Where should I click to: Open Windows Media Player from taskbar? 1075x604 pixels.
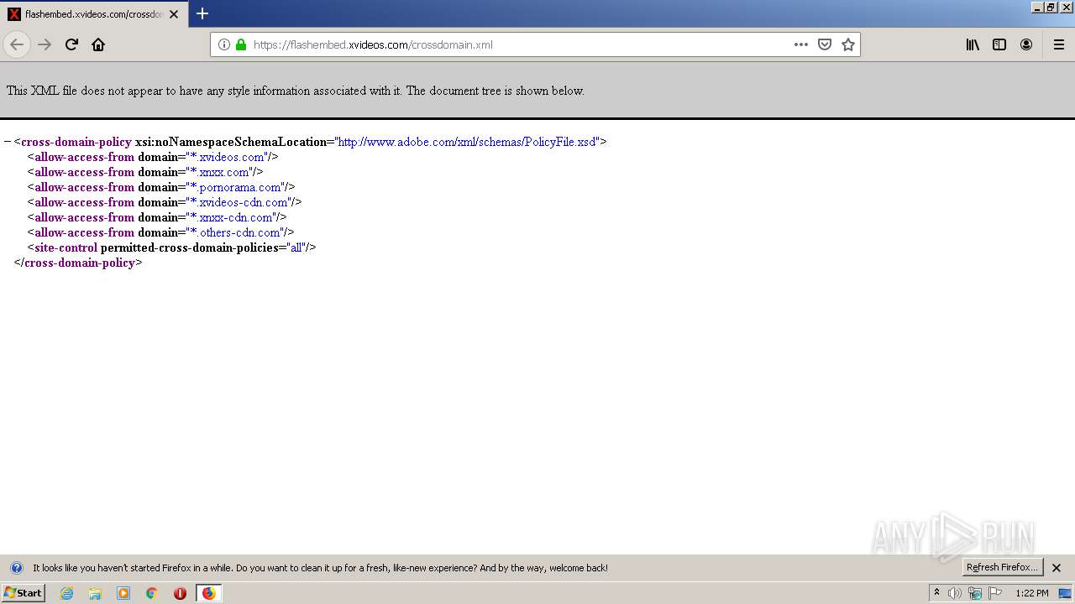click(123, 593)
